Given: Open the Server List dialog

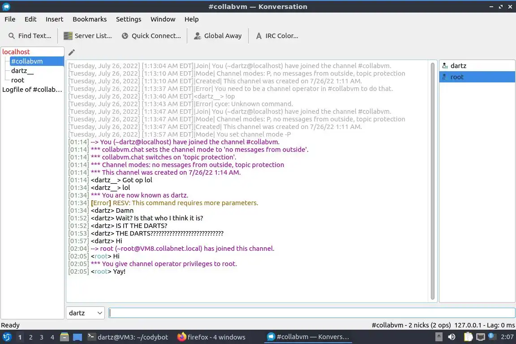Looking at the screenshot, I should (87, 36).
